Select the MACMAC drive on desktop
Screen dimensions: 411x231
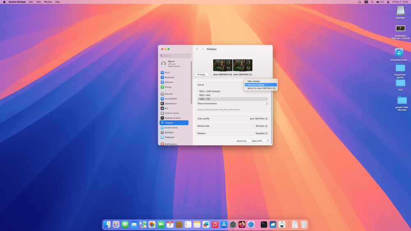point(400,12)
